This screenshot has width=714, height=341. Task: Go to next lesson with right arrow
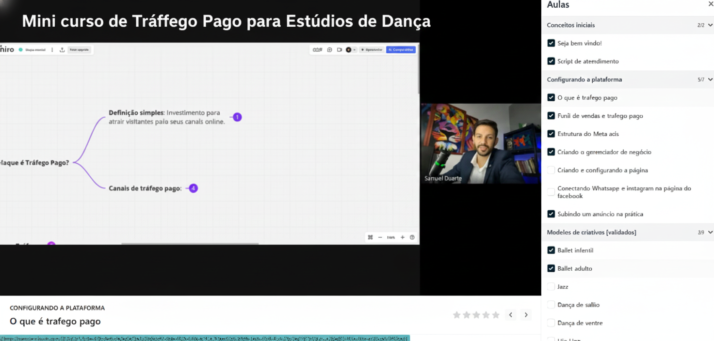click(x=526, y=315)
